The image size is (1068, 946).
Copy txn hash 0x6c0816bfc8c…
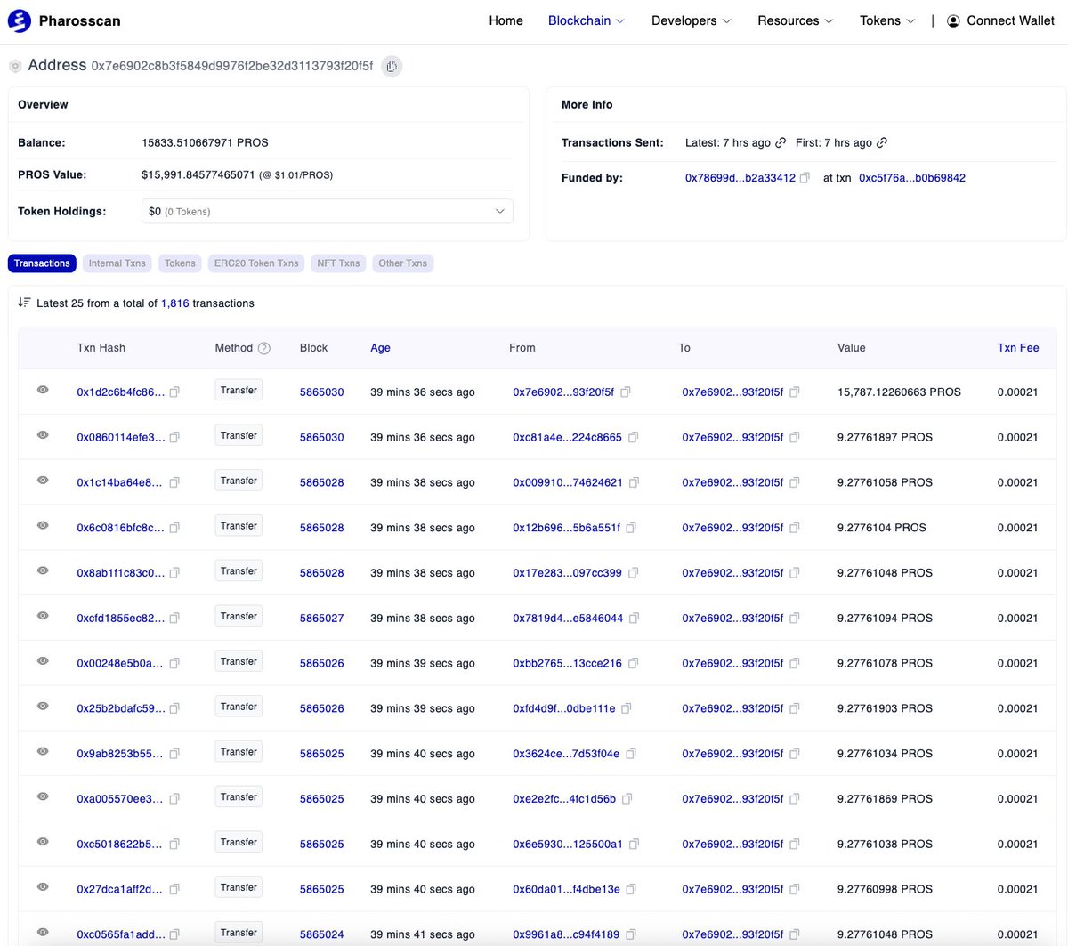174,528
